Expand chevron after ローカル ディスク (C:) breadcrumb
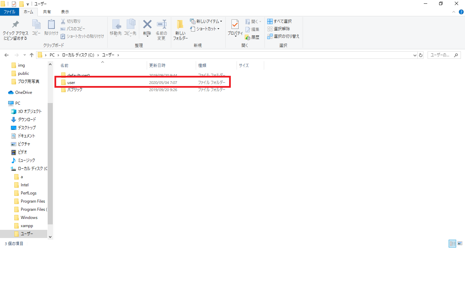This screenshot has height=306, width=465. 98,55
